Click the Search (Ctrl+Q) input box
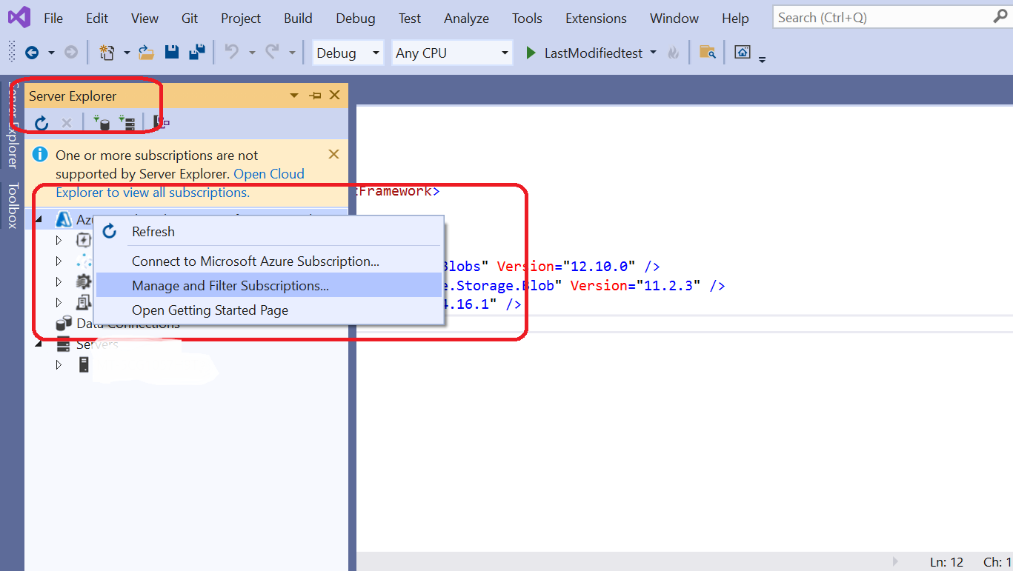Viewport: 1013px width, 571px height. tap(883, 17)
